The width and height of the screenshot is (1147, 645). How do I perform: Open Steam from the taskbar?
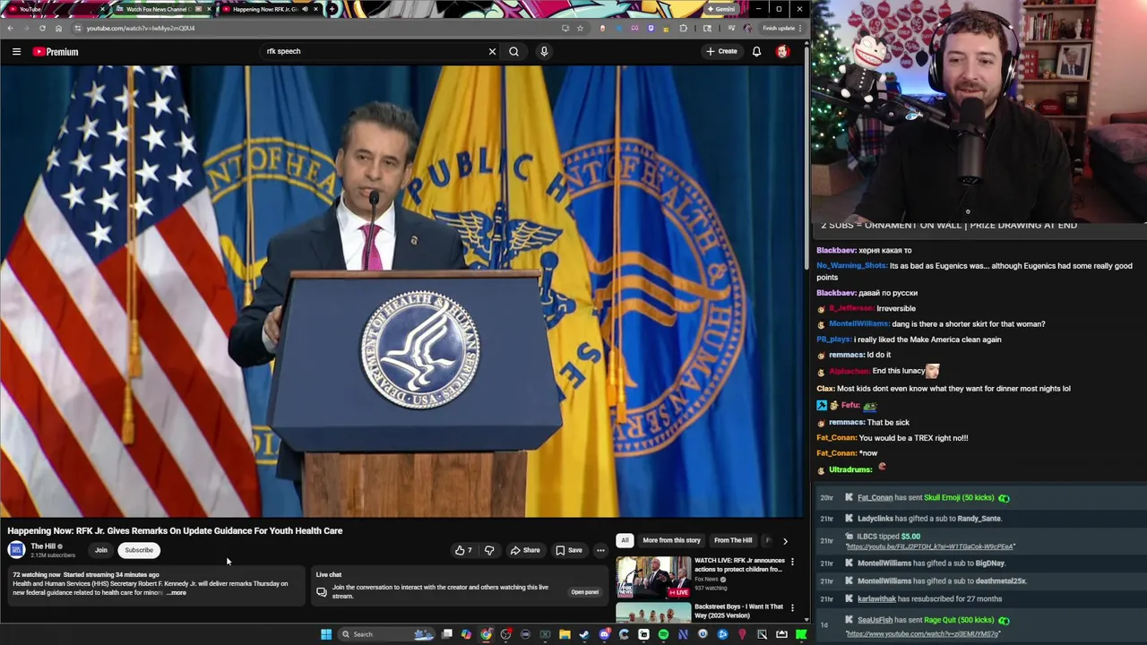point(584,634)
